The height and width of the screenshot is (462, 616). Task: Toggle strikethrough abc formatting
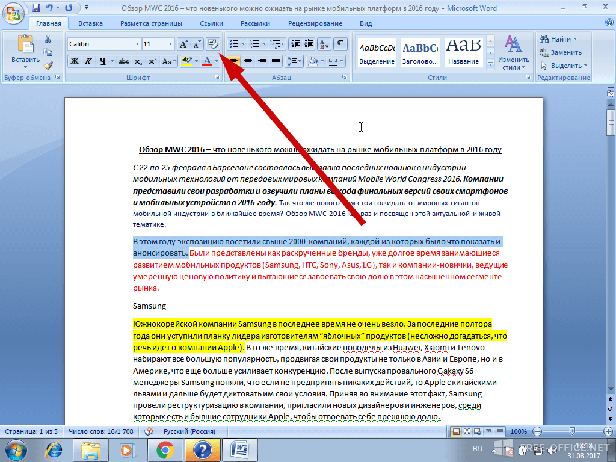pyautogui.click(x=124, y=61)
